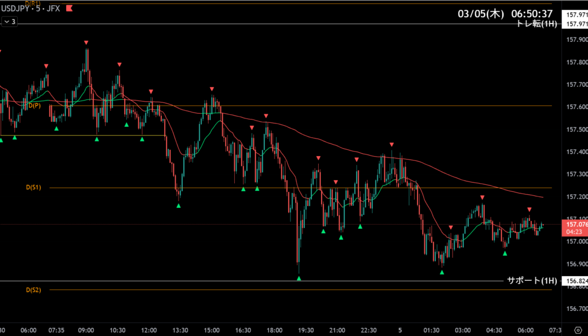The height and width of the screenshot is (336, 588).
Task: Select the サポート(1H) support line label
Action: click(x=532, y=281)
